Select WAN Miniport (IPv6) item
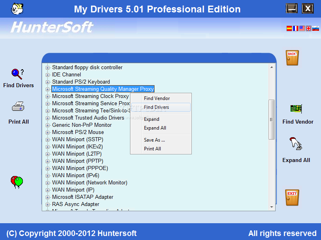 (75, 175)
